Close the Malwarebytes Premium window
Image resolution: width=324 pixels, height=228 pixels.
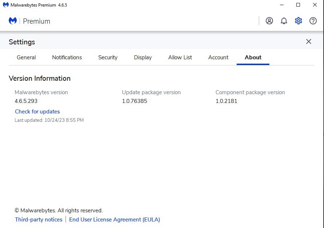pyautogui.click(x=315, y=5)
